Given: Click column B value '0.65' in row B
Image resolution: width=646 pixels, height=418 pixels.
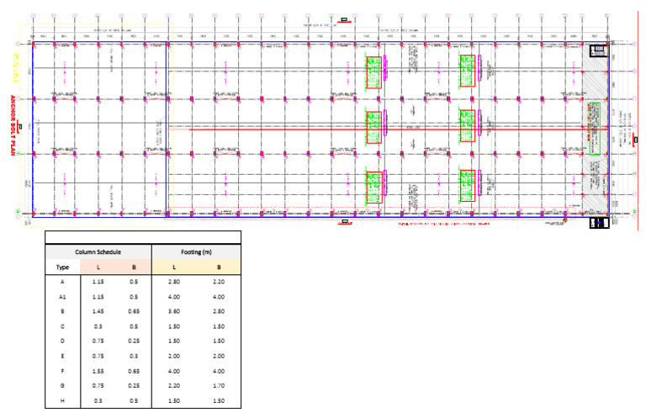Looking at the screenshot, I should click(134, 312).
